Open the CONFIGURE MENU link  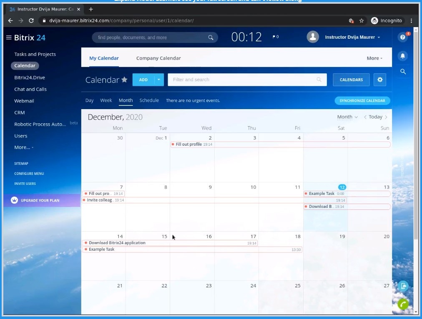29,174
